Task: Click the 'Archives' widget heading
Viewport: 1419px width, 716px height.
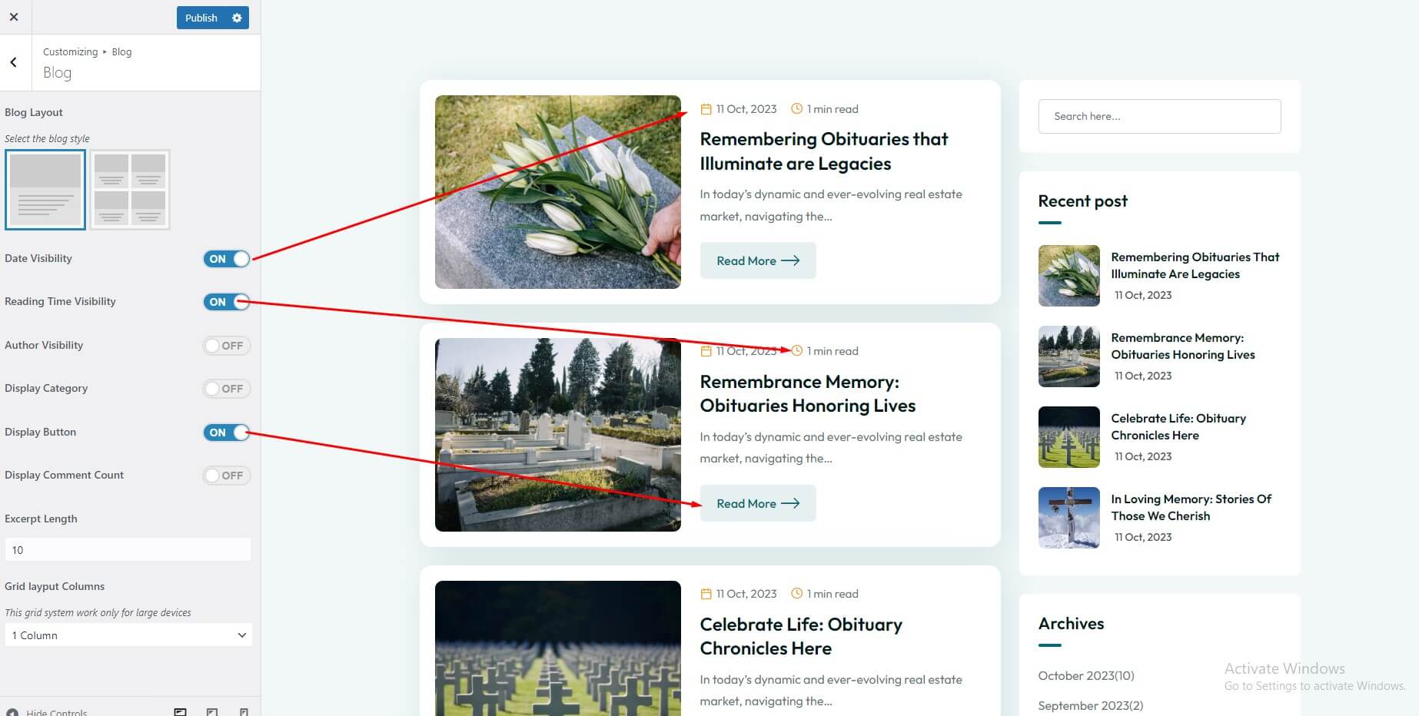Action: click(x=1071, y=623)
